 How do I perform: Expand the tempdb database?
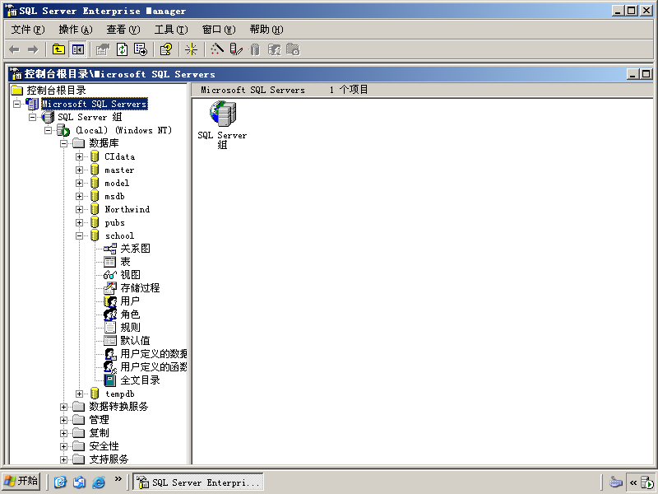click(x=79, y=394)
